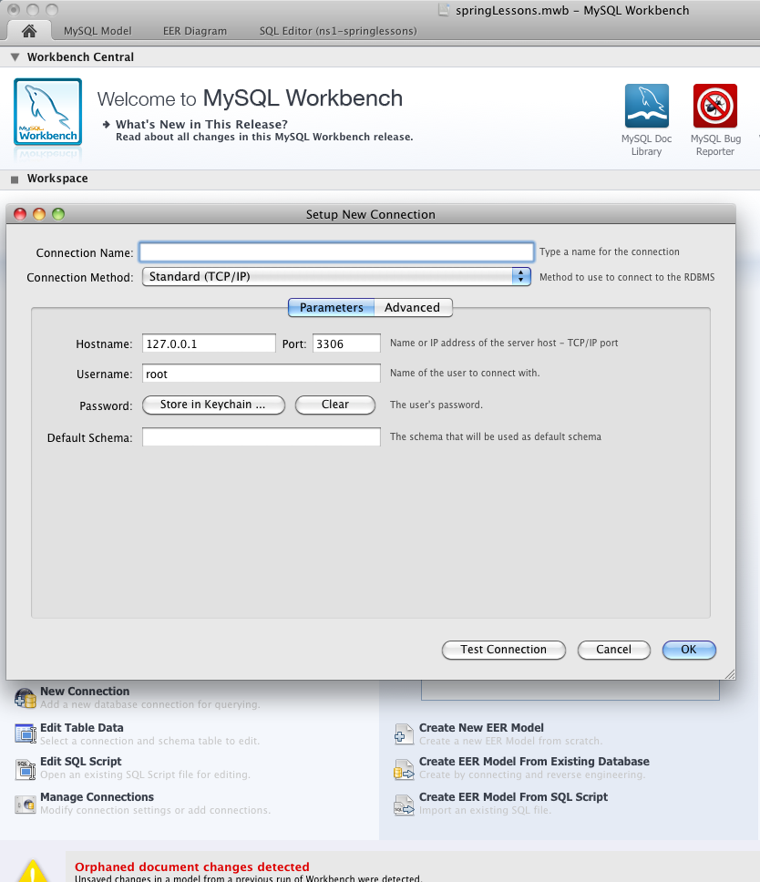Click Create EER Model From Existing Database icon
This screenshot has width=760, height=882.
click(404, 769)
